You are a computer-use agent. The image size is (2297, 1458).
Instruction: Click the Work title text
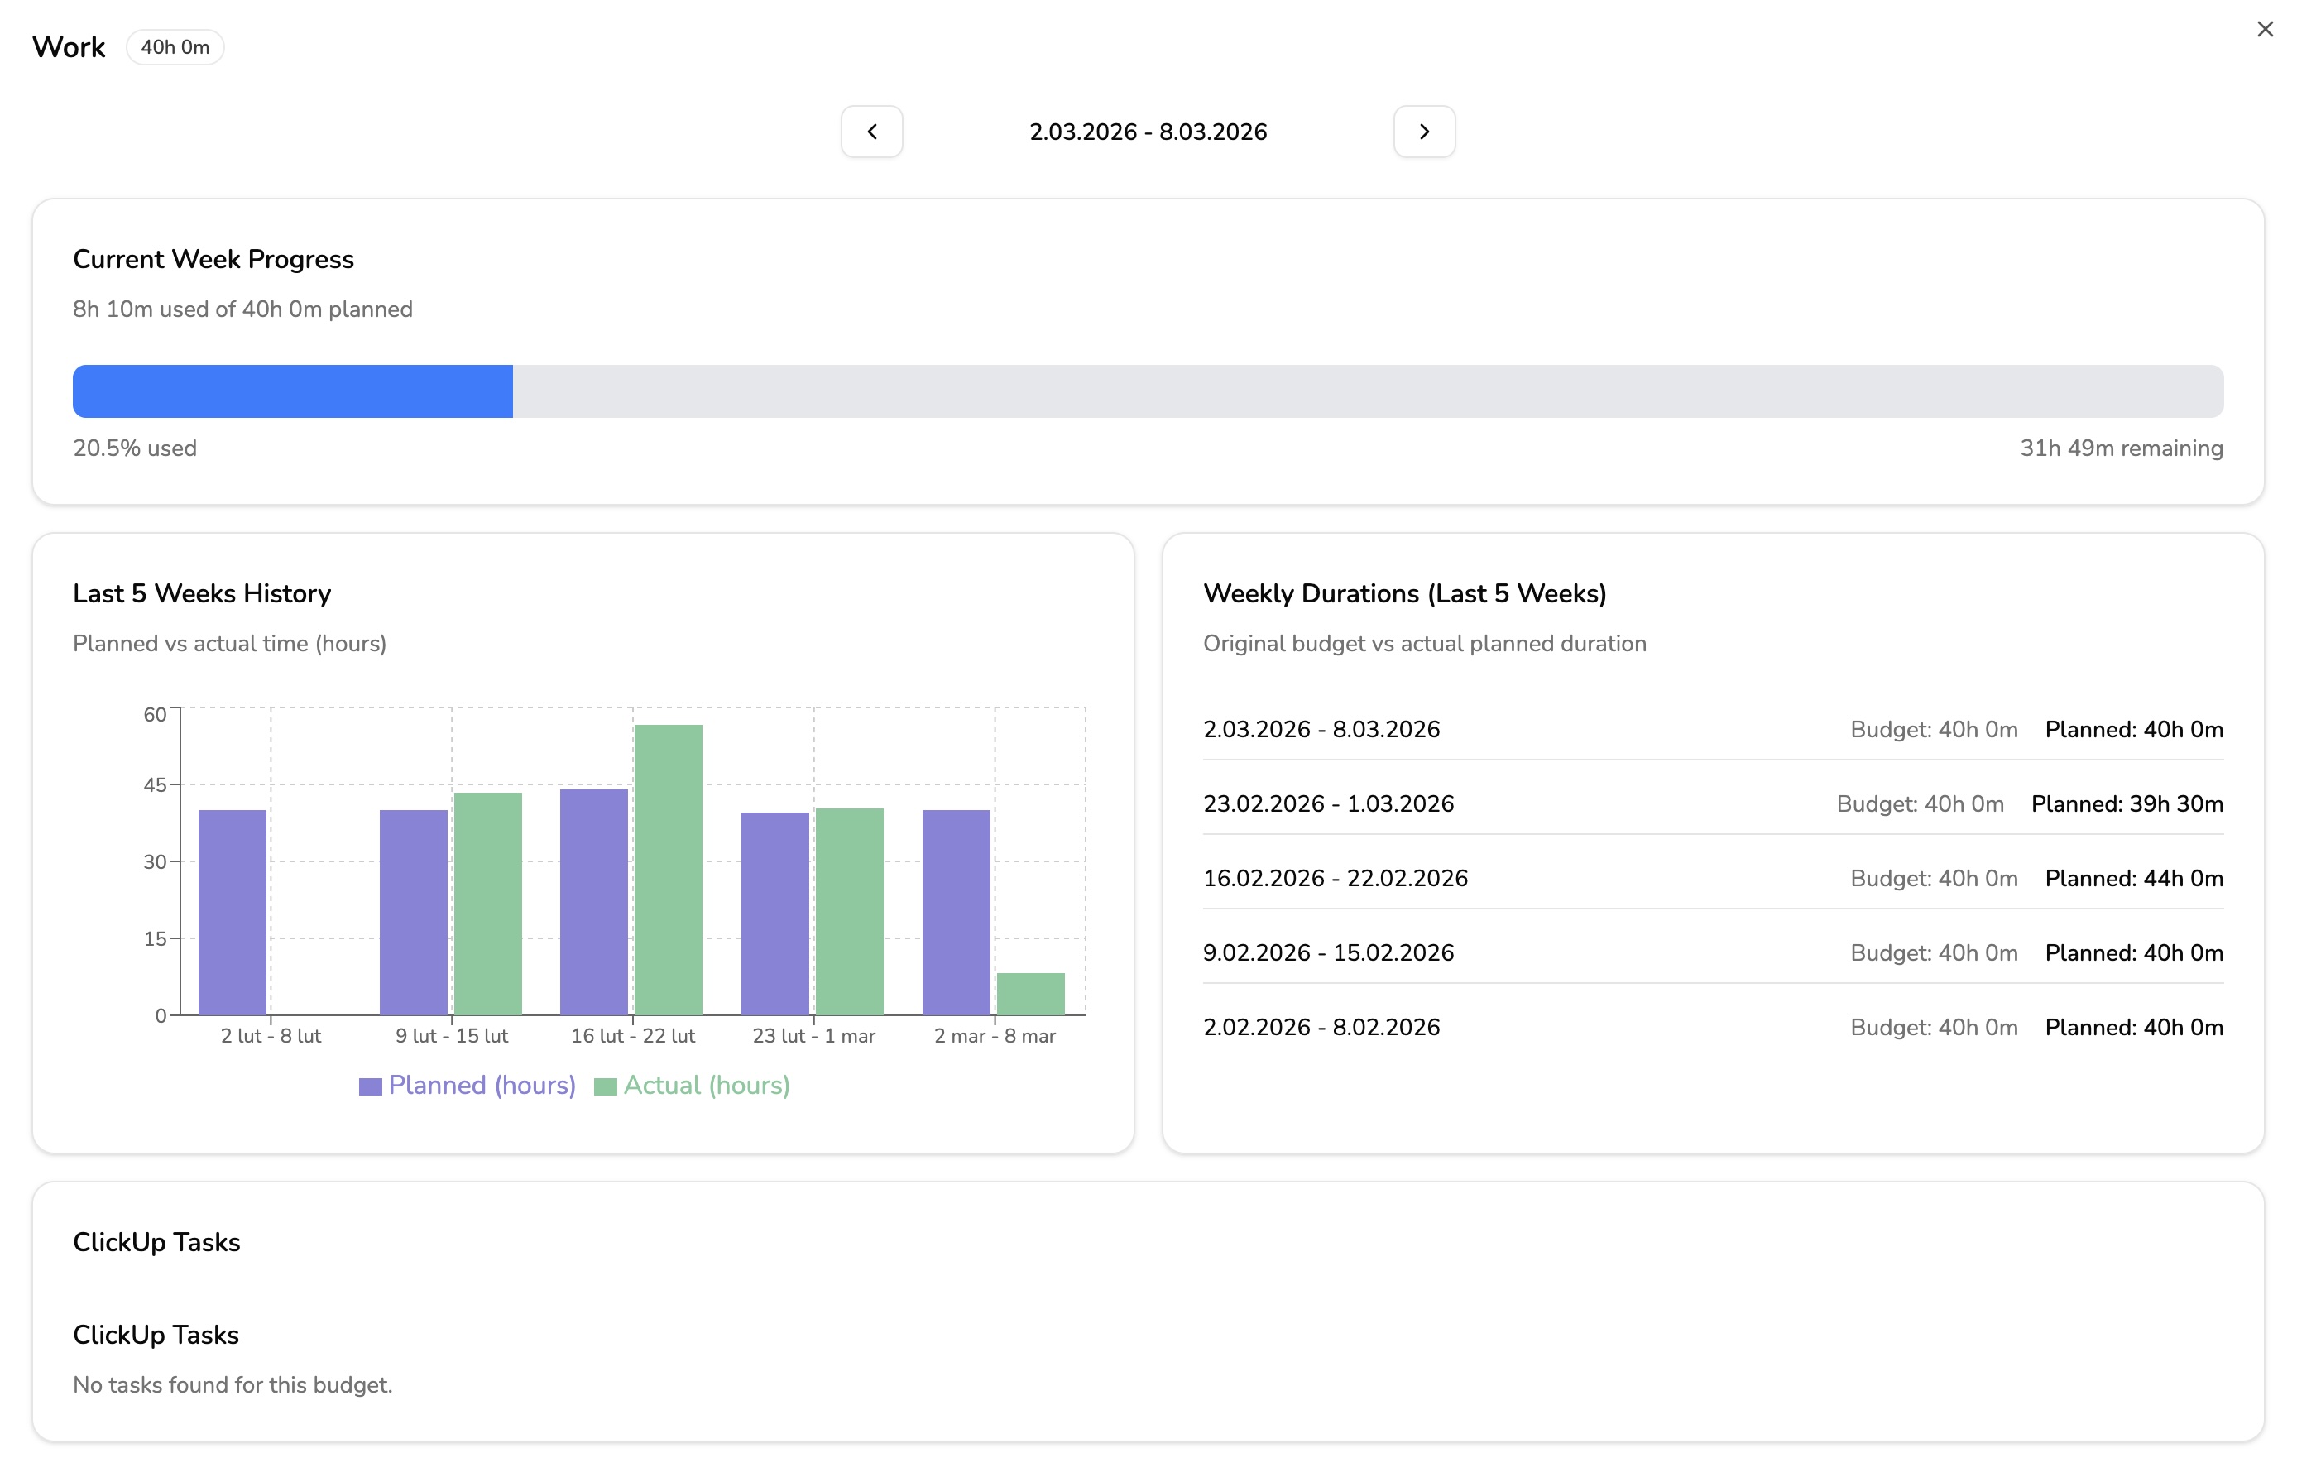coord(68,46)
